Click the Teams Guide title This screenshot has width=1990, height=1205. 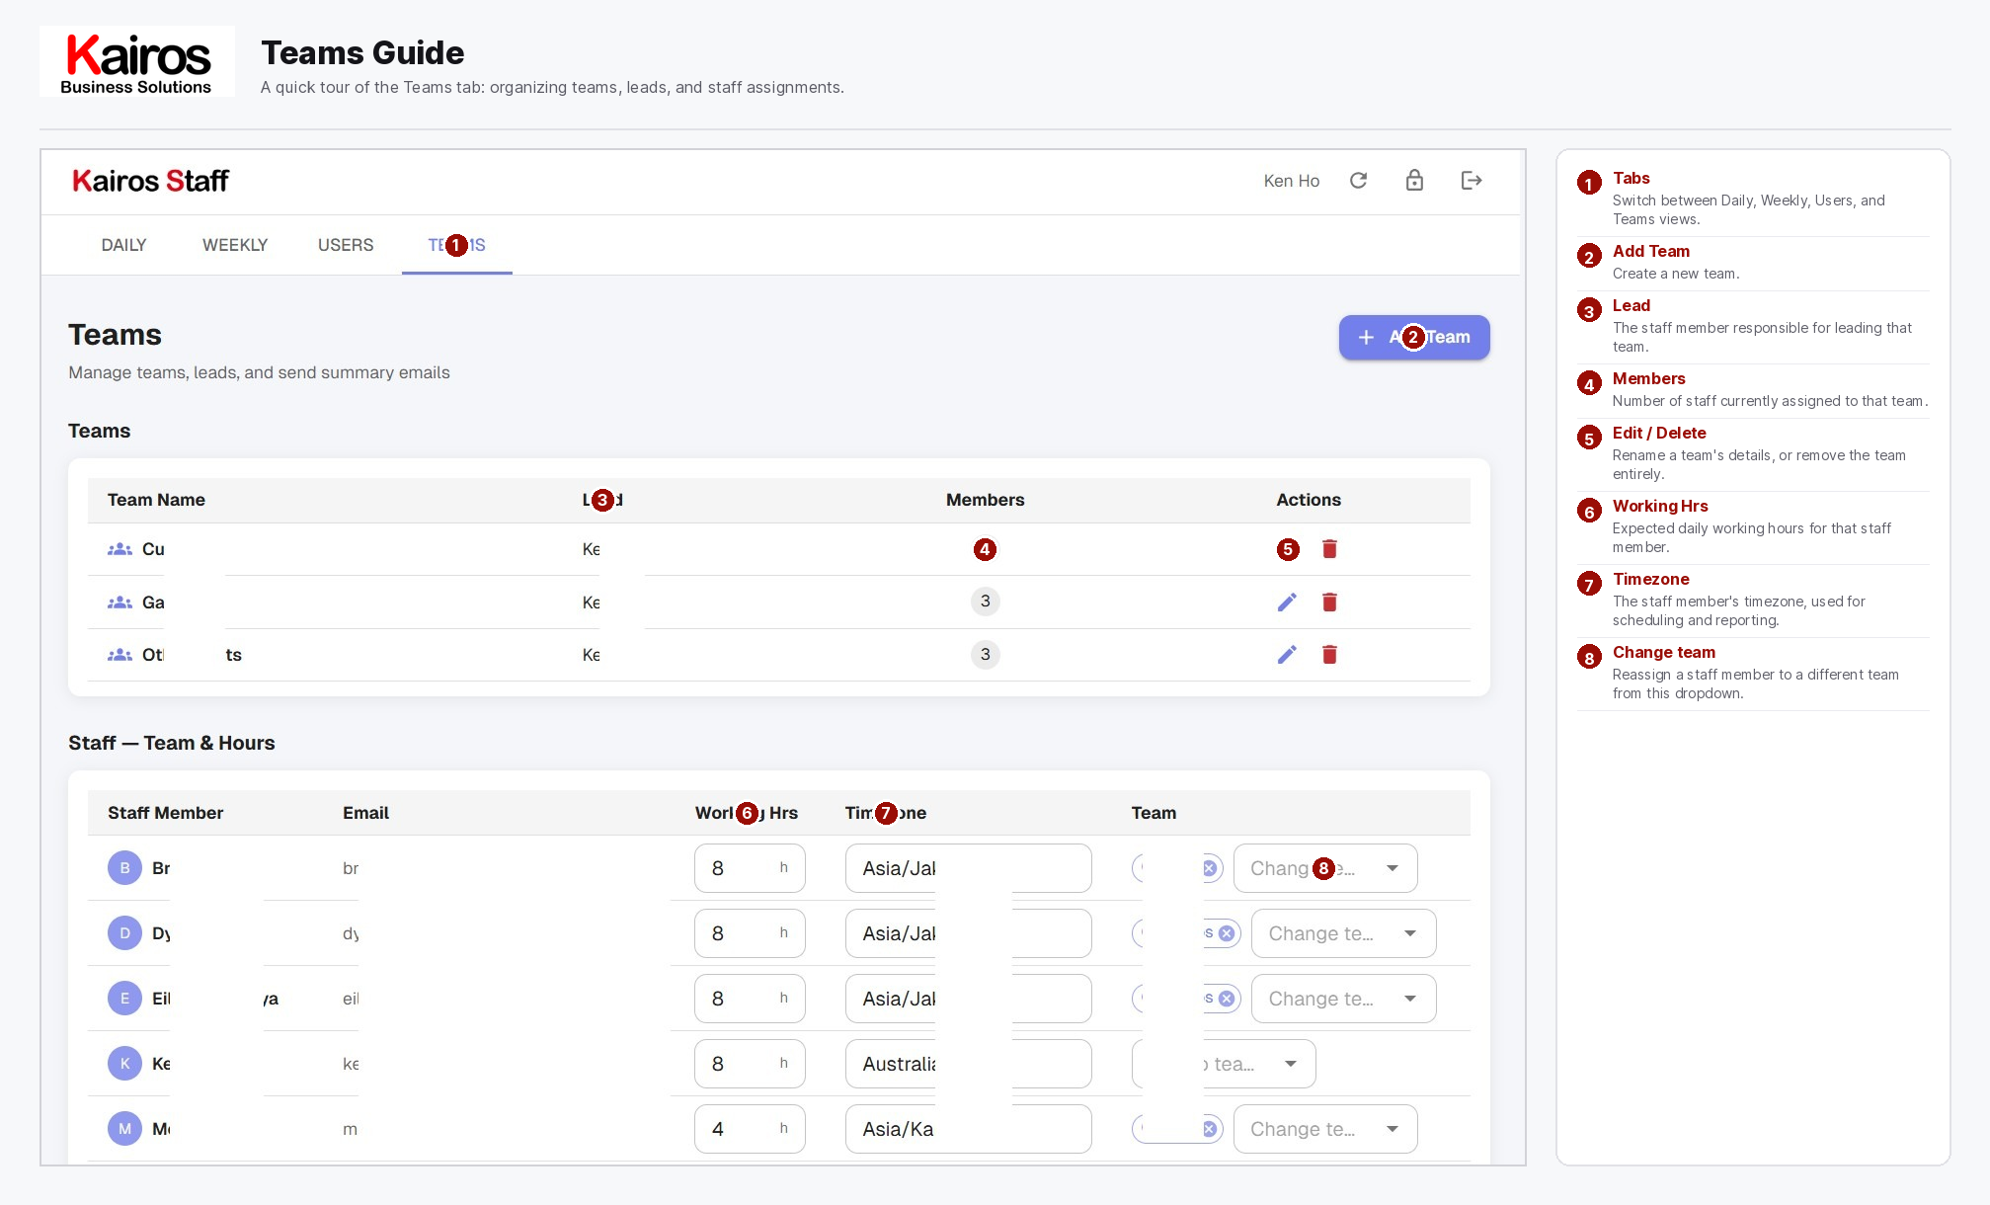[x=362, y=52]
